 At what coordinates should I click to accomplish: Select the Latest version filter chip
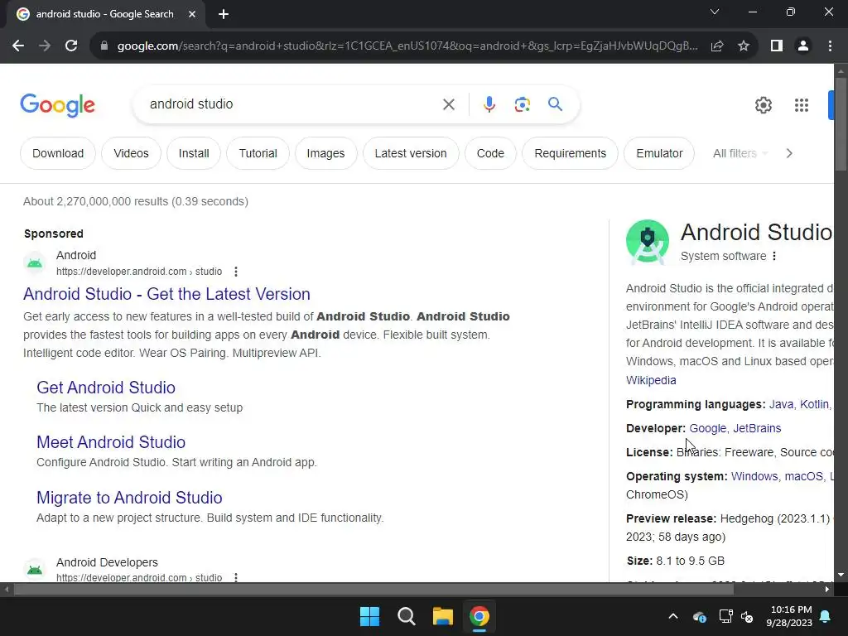(411, 153)
